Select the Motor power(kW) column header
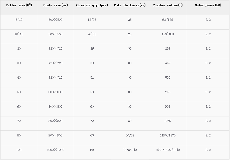The width and height of the screenshot is (230, 160). (208, 5)
